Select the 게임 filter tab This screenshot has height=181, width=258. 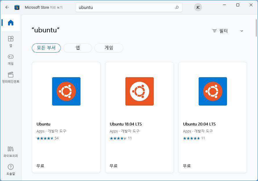(109, 48)
